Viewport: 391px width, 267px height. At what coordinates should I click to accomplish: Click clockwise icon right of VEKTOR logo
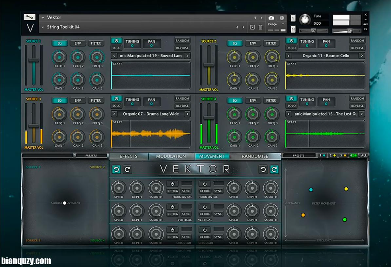point(274,170)
